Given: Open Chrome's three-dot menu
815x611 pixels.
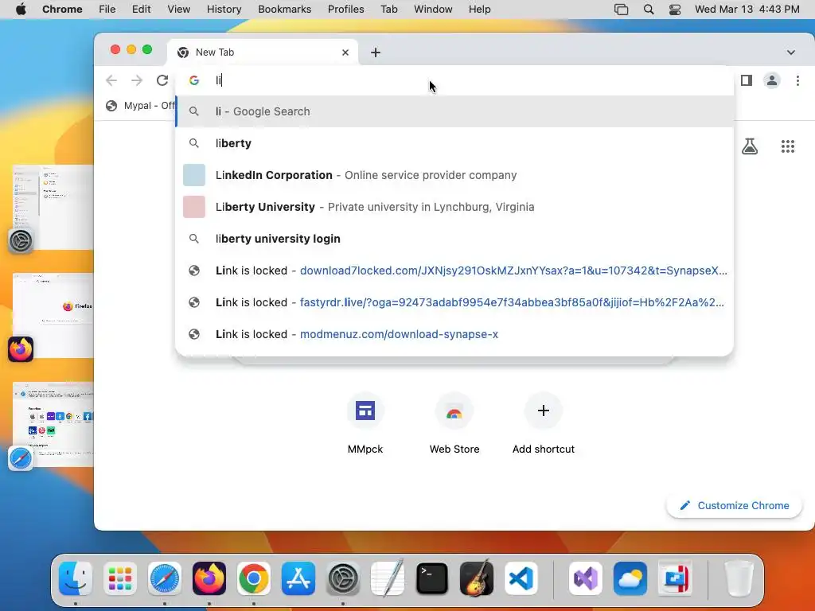Looking at the screenshot, I should (x=797, y=80).
